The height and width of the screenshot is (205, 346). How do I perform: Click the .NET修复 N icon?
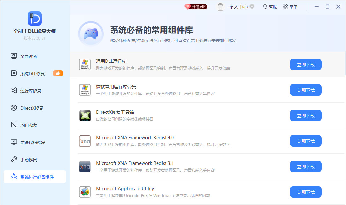[14, 125]
